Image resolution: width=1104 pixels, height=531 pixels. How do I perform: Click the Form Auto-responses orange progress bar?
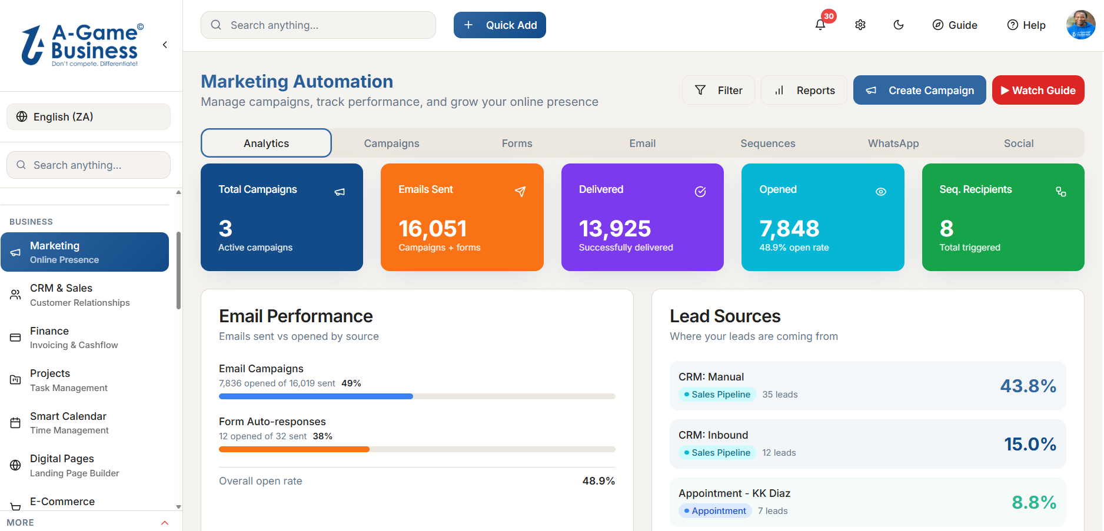294,449
